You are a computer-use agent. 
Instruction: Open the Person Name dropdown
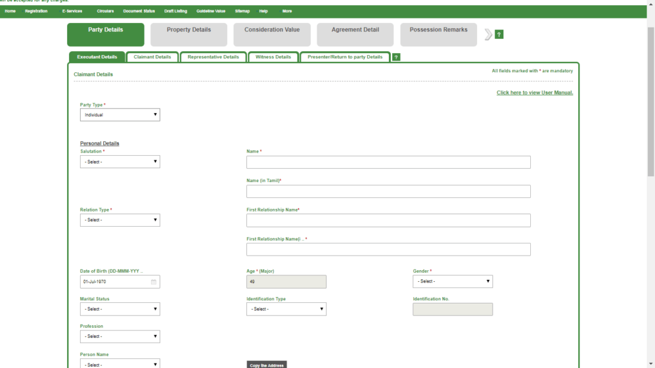[120, 364]
